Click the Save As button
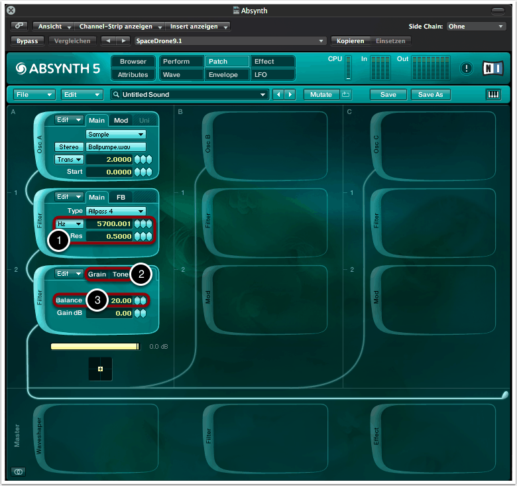517x486 pixels. [430, 95]
